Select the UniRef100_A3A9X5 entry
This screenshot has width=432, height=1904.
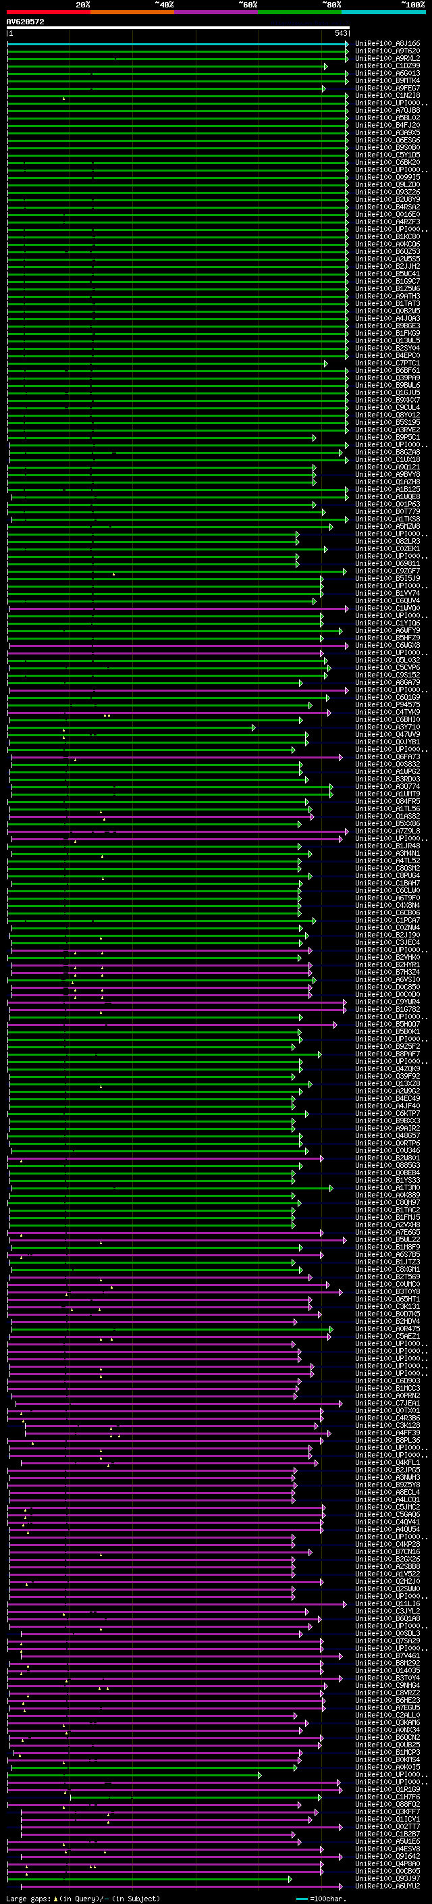click(x=387, y=133)
